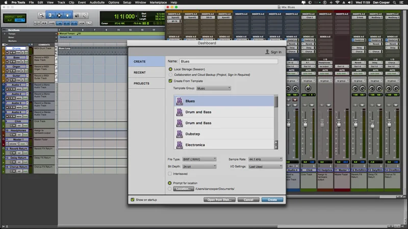Screen dimensions: 408x229
Task: Open main counter format dropdown arrow
Action: pos(136,16)
